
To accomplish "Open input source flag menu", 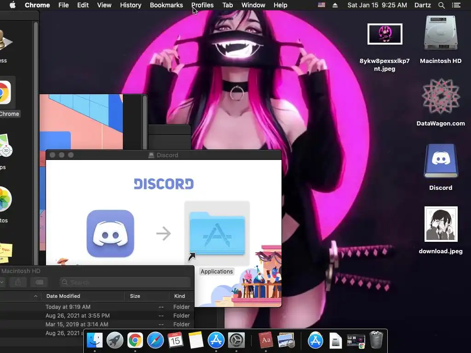I will [x=322, y=5].
